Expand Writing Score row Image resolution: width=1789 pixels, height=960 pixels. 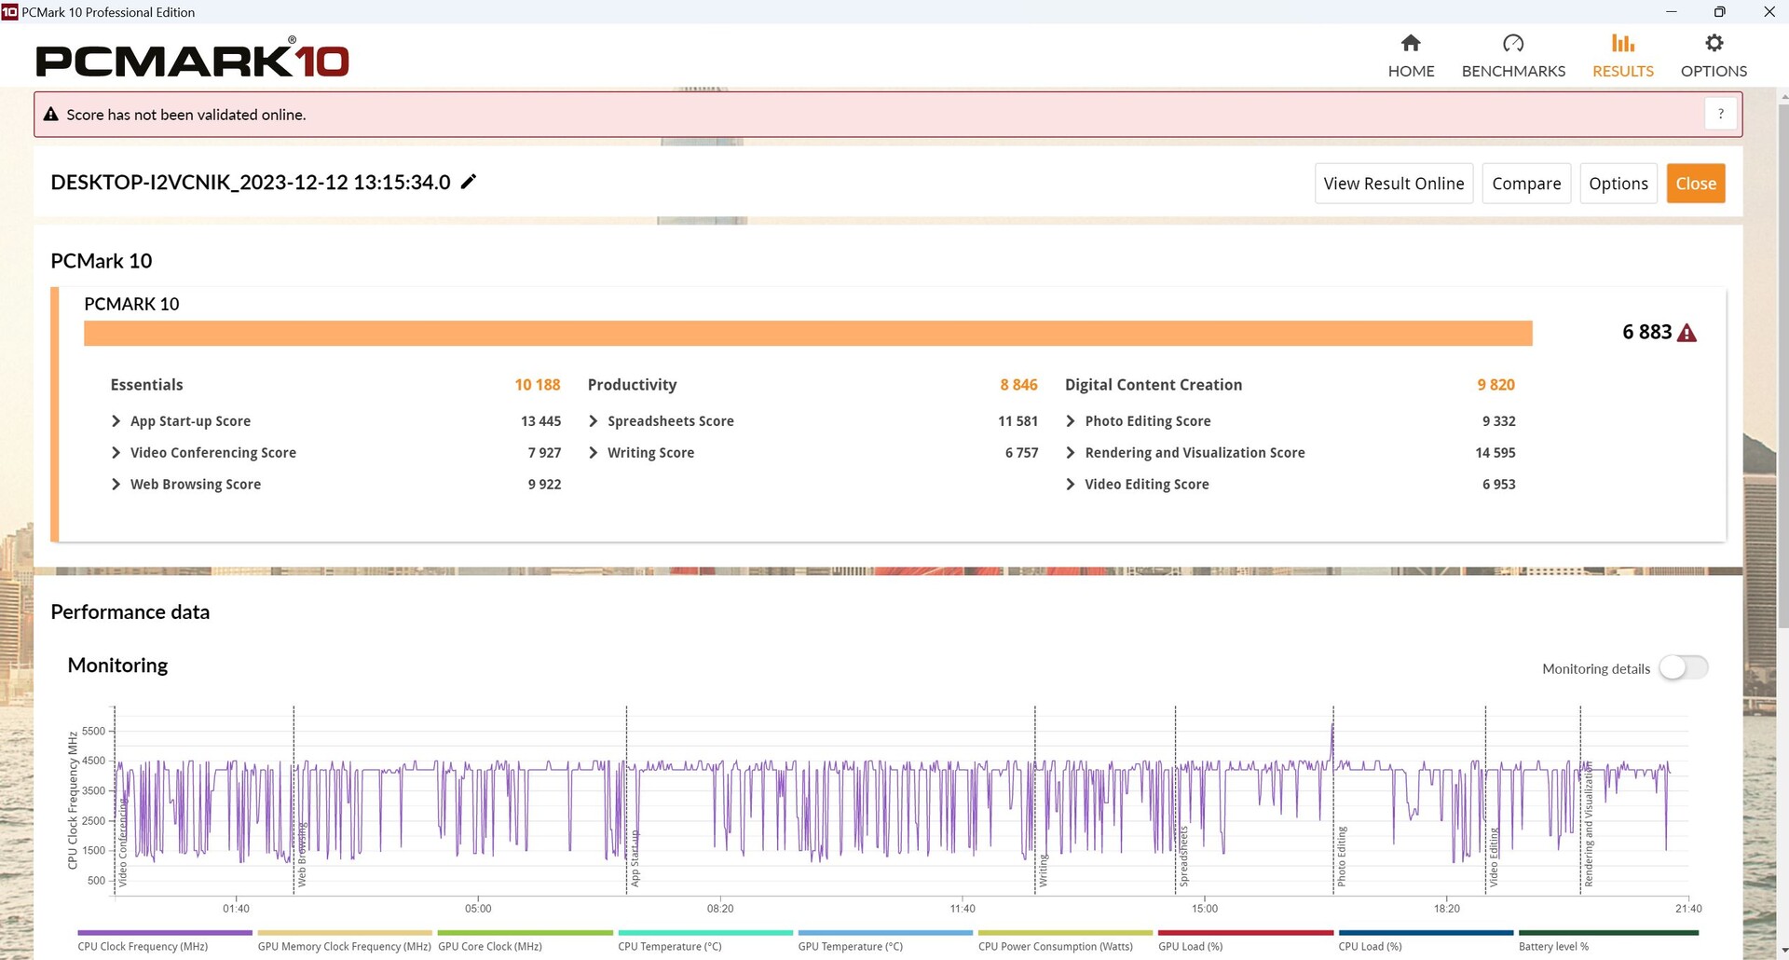(813, 453)
